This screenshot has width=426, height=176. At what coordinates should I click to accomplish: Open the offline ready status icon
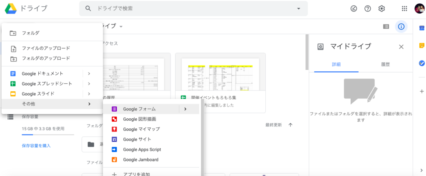coord(354,9)
